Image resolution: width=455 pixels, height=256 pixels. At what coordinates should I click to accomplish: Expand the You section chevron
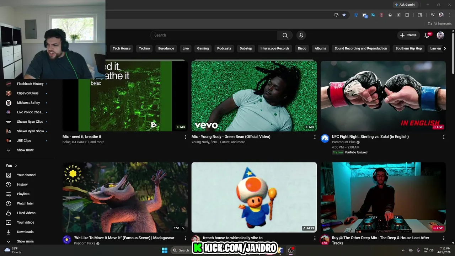pyautogui.click(x=16, y=166)
